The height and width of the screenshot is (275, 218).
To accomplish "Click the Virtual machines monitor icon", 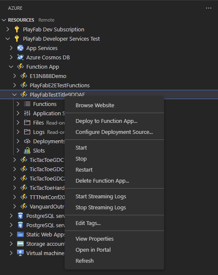I will (x=20, y=253).
